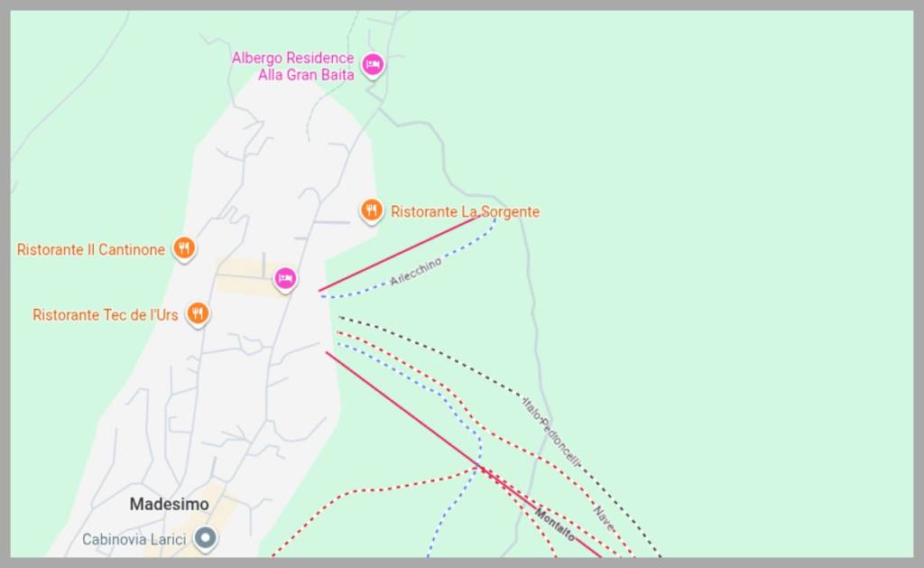Viewport: 924px width, 568px height.
Task: Click the Arlecchino ski run label
Action: [x=416, y=272]
